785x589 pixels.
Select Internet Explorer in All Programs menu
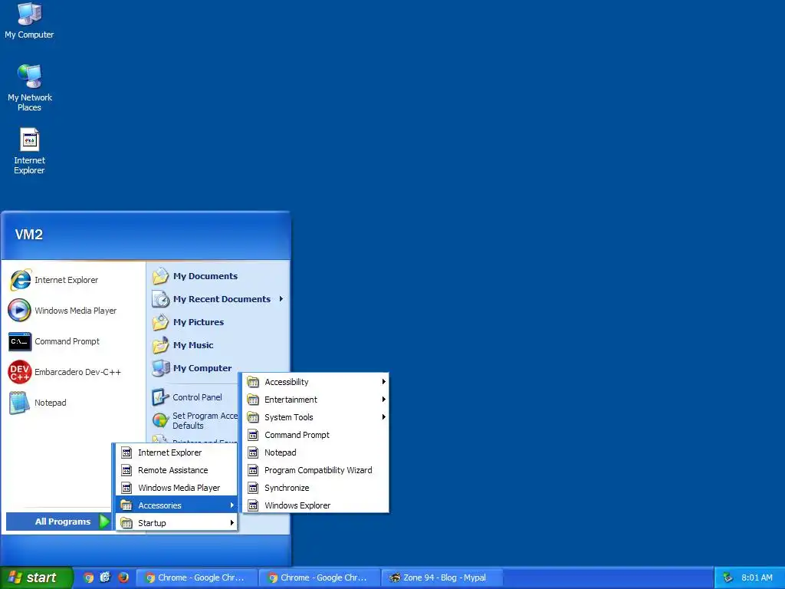176,452
